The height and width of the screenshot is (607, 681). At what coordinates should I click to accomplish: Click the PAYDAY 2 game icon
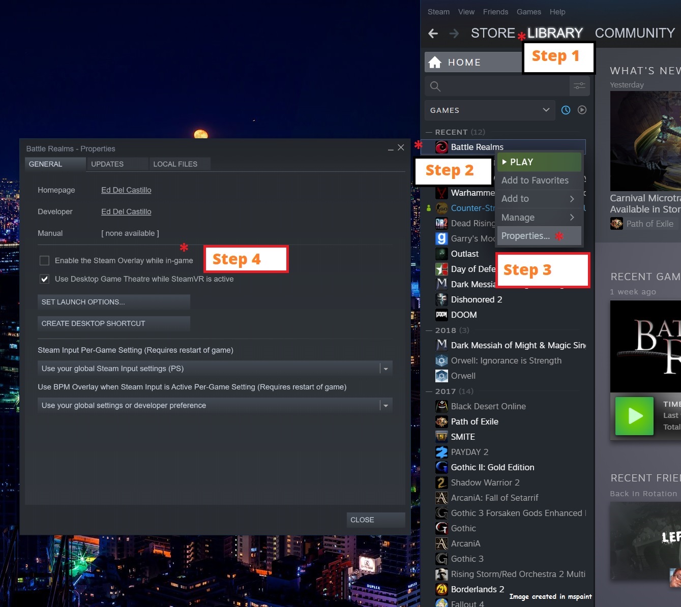(441, 452)
